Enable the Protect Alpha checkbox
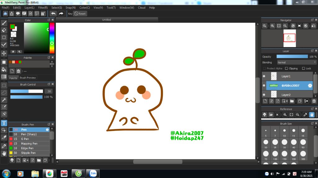Screen dimensions: 318x178 click(x=265, y=68)
